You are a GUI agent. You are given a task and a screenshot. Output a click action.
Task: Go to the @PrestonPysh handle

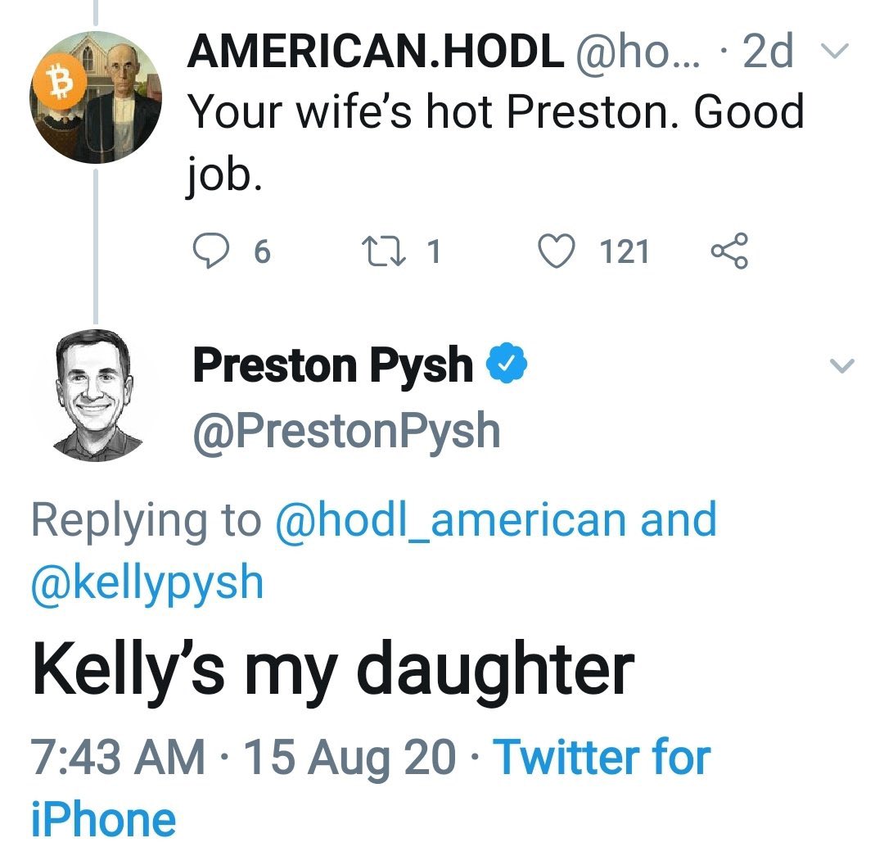tap(346, 430)
